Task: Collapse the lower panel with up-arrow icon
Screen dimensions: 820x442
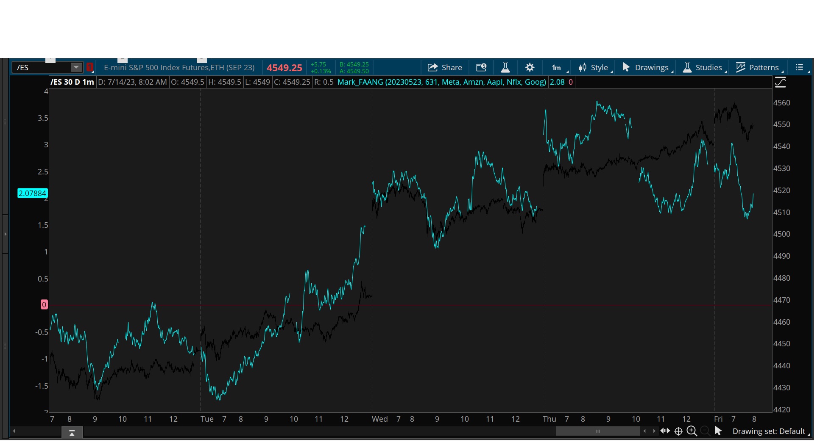Action: [x=72, y=432]
